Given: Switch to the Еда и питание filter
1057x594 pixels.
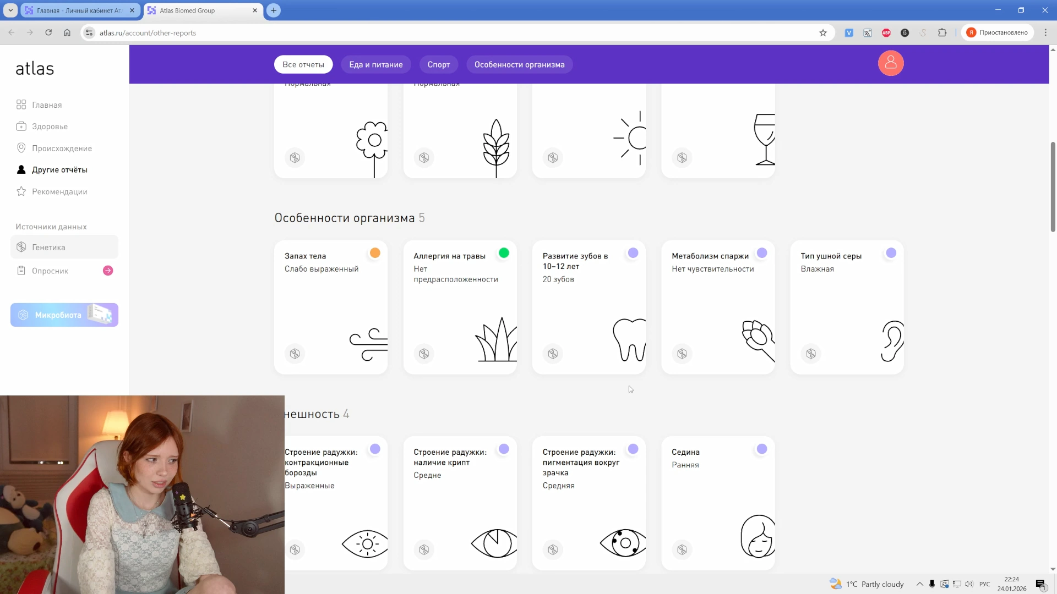Looking at the screenshot, I should (x=376, y=64).
